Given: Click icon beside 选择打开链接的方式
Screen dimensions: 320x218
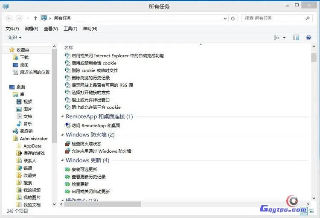Looking at the screenshot, I should (67, 93).
